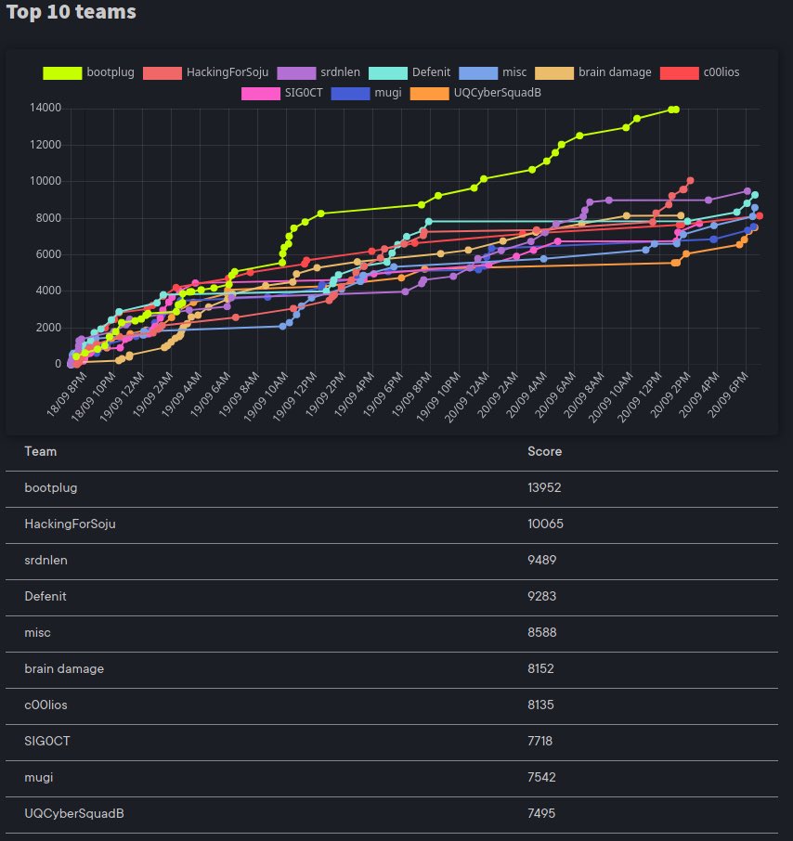Click HackingForSoju's peak point near 10000

tap(691, 180)
